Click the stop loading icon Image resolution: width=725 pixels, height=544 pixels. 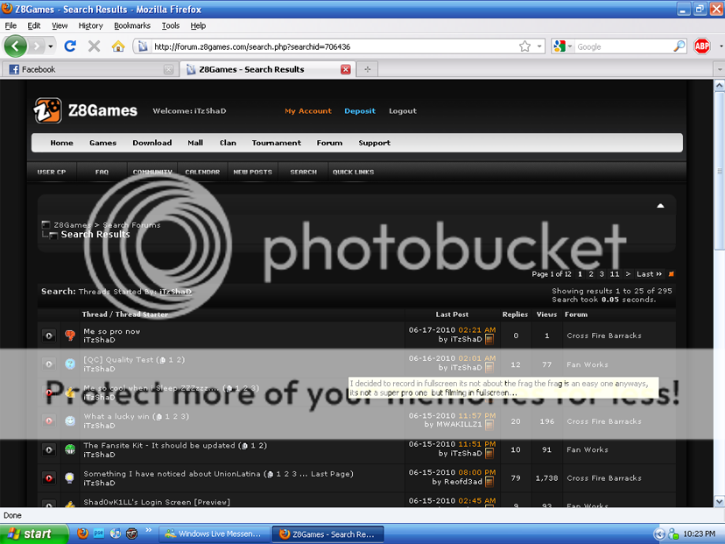tap(94, 46)
